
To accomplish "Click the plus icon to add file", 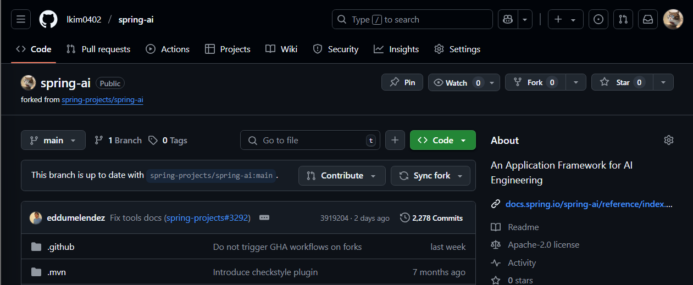I will coord(395,140).
